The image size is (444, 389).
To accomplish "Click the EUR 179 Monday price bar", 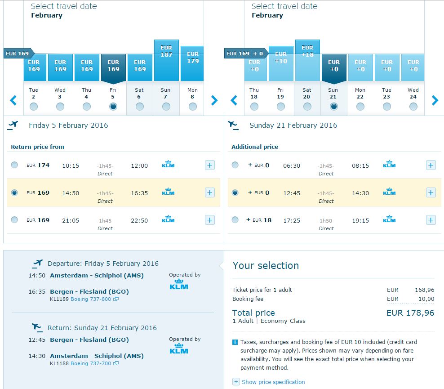I will (x=192, y=63).
